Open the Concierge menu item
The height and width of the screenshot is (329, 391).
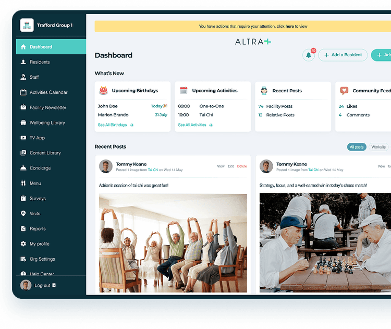coord(51,168)
